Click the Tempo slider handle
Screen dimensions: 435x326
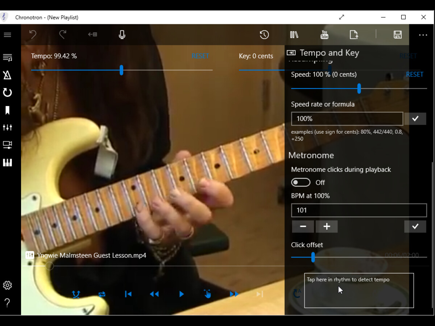coord(121,70)
